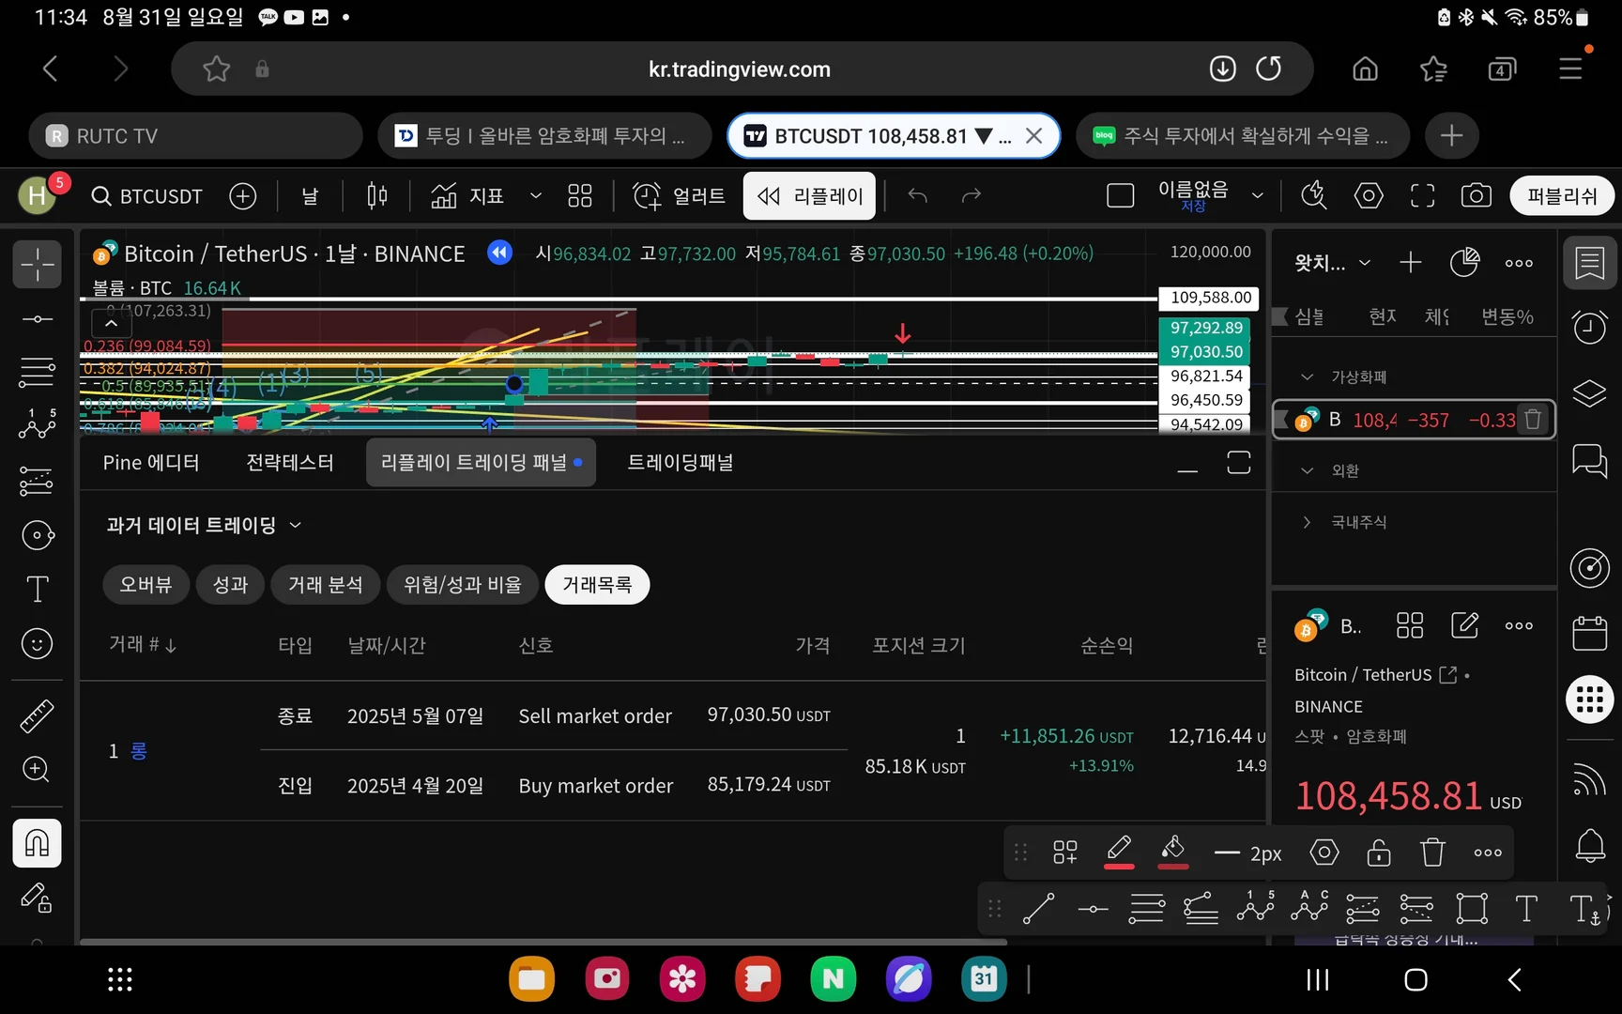Delete the selected drawing with trash icon
This screenshot has height=1014, width=1622.
(1432, 853)
